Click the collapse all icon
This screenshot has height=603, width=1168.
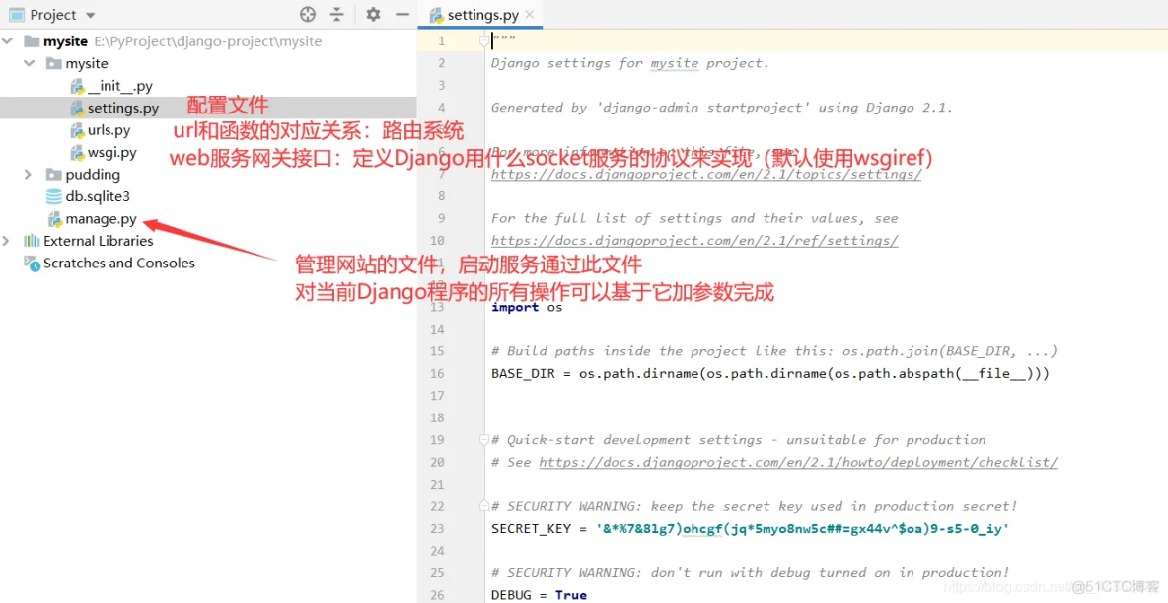click(x=337, y=14)
